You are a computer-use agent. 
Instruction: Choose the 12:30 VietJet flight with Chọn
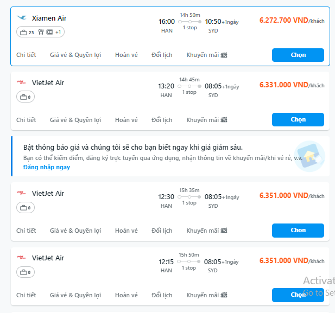298,231
